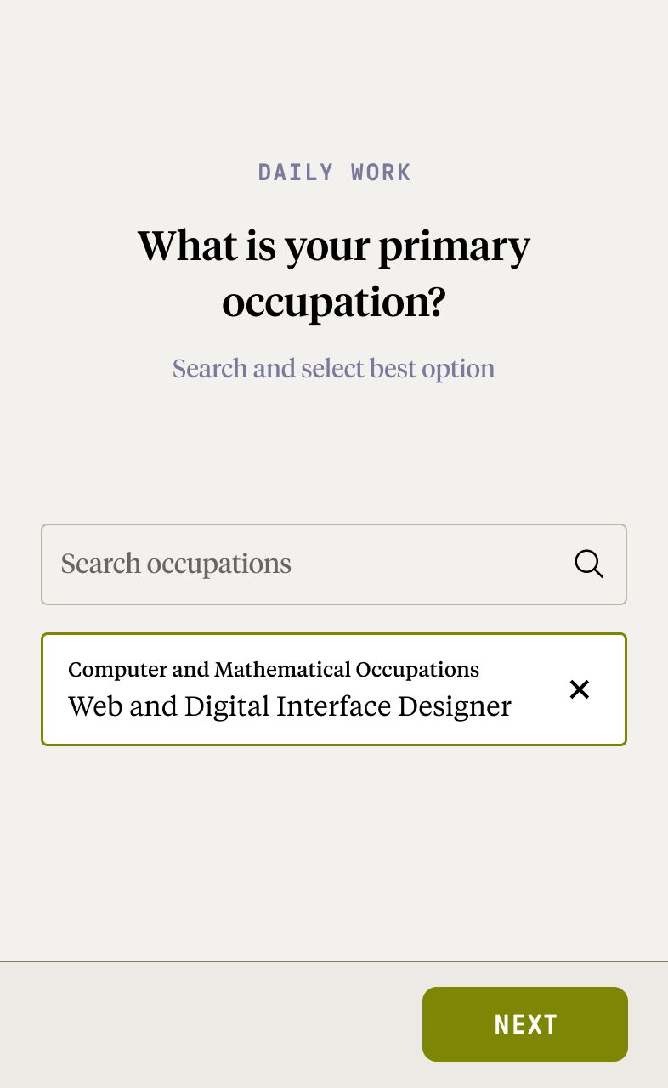The image size is (668, 1088).
Task: Select the Web and Digital Interface Designer card
Action: tap(334, 689)
